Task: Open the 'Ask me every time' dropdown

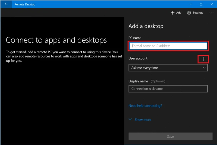Action: [168, 68]
